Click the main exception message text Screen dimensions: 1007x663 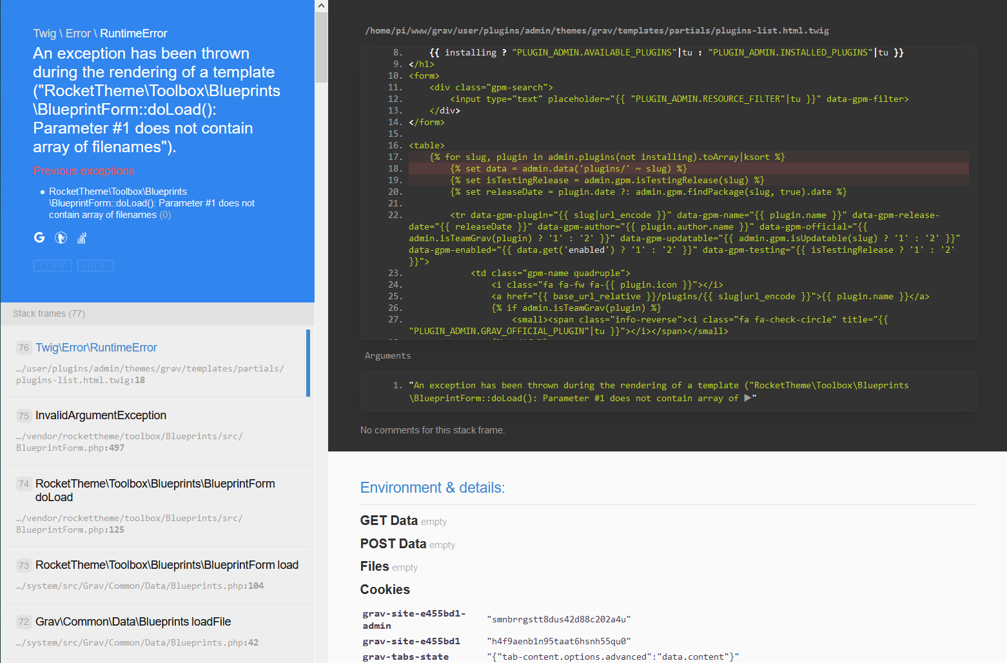pyautogui.click(x=157, y=100)
